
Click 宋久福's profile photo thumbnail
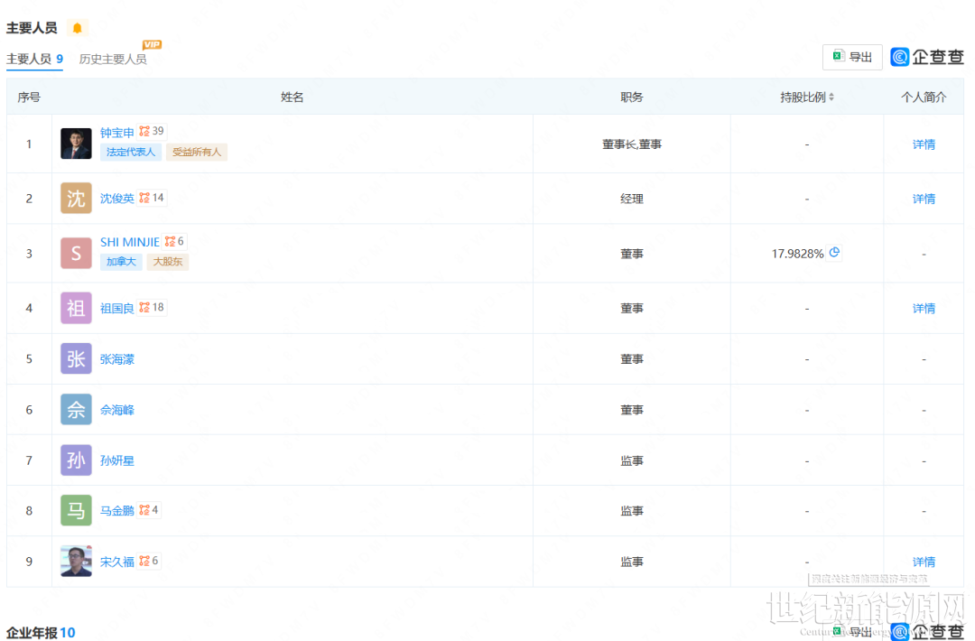(76, 561)
